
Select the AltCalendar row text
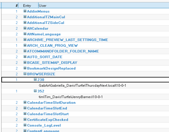38,28
